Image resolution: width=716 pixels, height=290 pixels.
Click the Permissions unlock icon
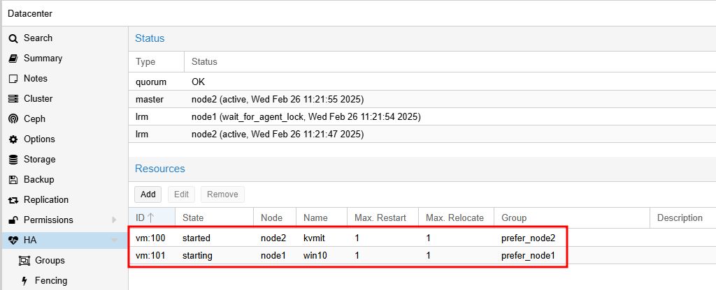coord(14,220)
